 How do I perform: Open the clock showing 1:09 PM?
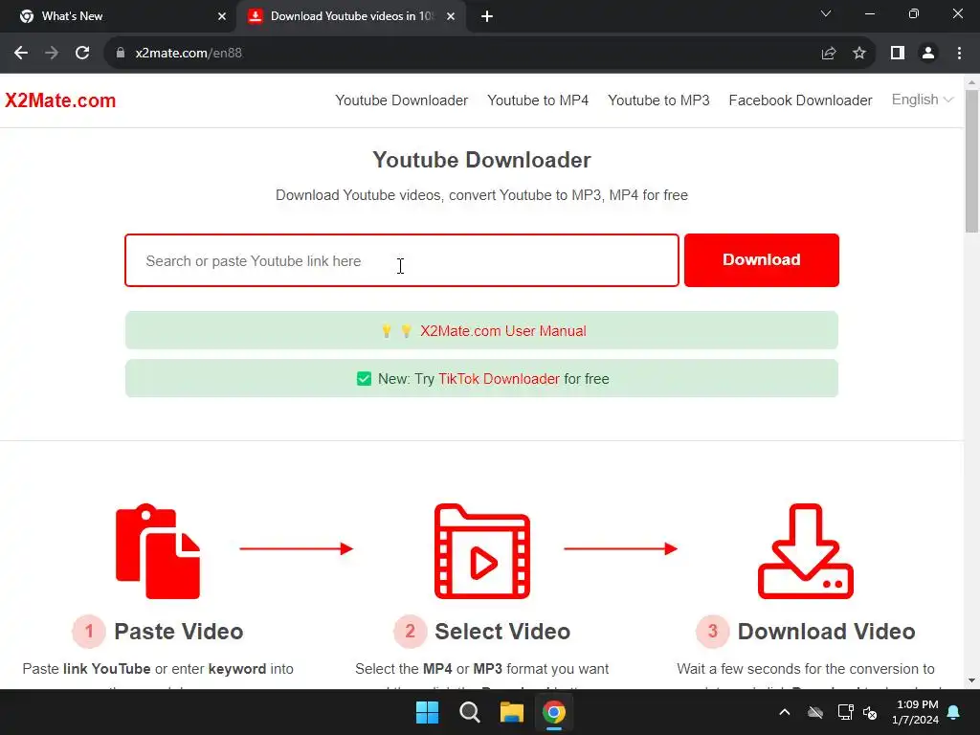tap(916, 712)
